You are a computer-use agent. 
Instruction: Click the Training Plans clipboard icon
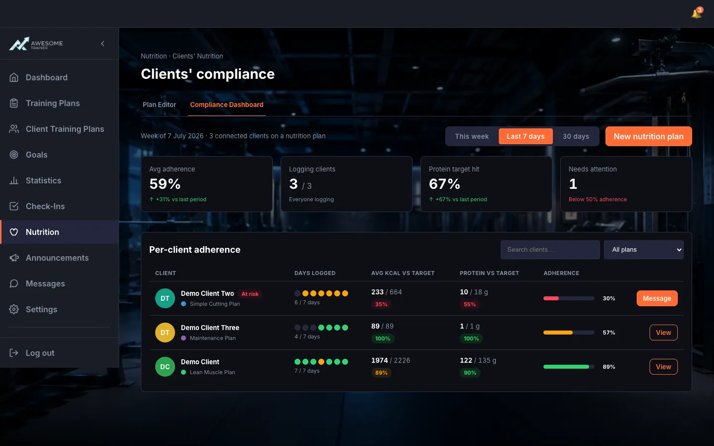coord(14,103)
